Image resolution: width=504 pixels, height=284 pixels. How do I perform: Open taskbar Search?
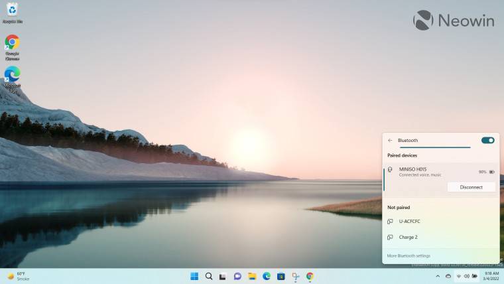pos(209,276)
